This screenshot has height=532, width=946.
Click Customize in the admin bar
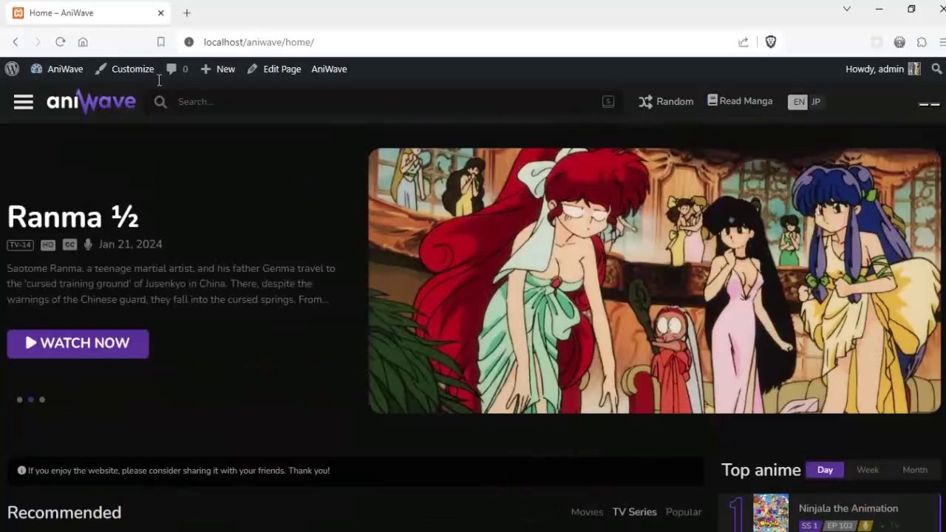[124, 69]
